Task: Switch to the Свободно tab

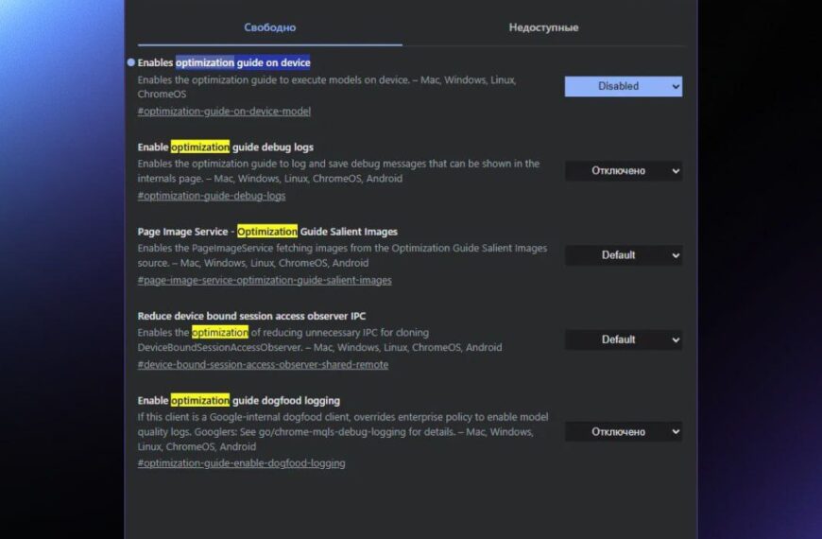Action: click(x=269, y=27)
